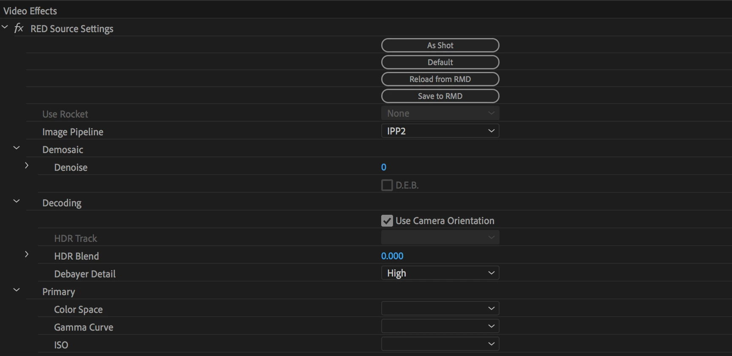
Task: Click the Denoise label
Action: pyautogui.click(x=71, y=167)
